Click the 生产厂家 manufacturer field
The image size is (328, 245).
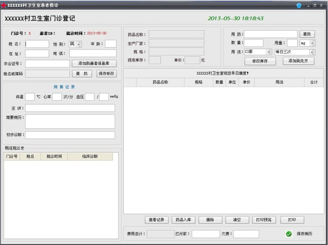176,43
